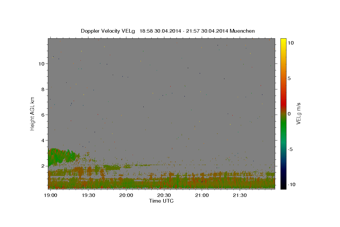The height and width of the screenshot is (227, 340).
Task: Click the 19:30 time tick label
Action: [x=88, y=196]
